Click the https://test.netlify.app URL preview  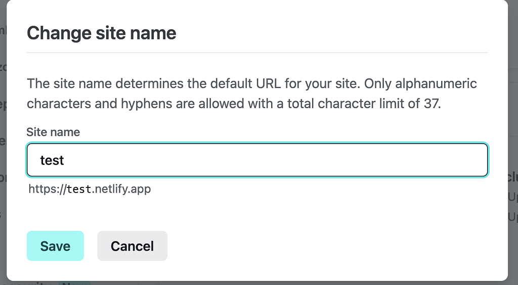90,189
